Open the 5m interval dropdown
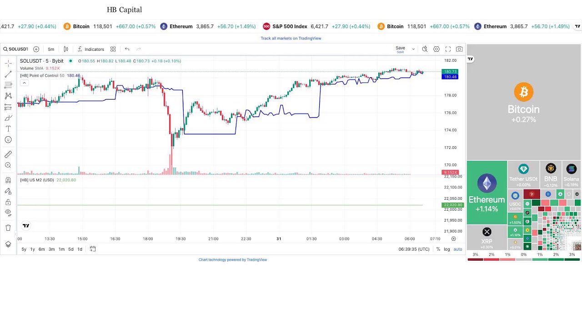 tap(51, 49)
